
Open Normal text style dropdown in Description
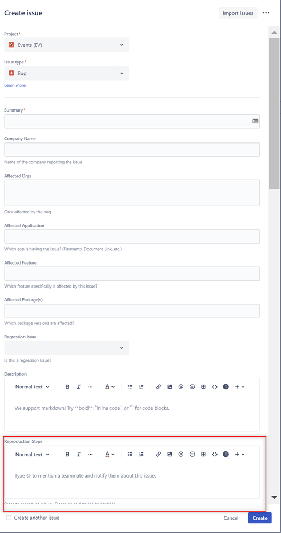point(33,387)
